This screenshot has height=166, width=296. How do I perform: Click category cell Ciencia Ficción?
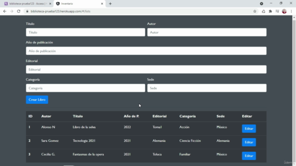pos(190,141)
